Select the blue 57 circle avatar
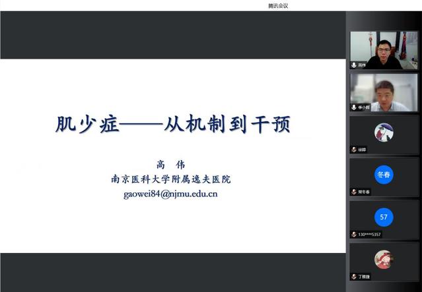 384,217
